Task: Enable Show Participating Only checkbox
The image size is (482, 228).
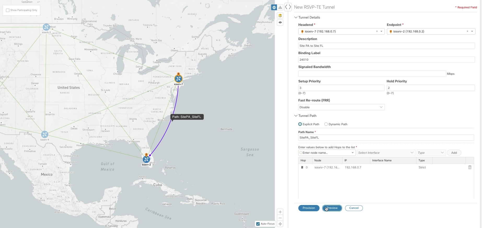Action: pos(8,10)
